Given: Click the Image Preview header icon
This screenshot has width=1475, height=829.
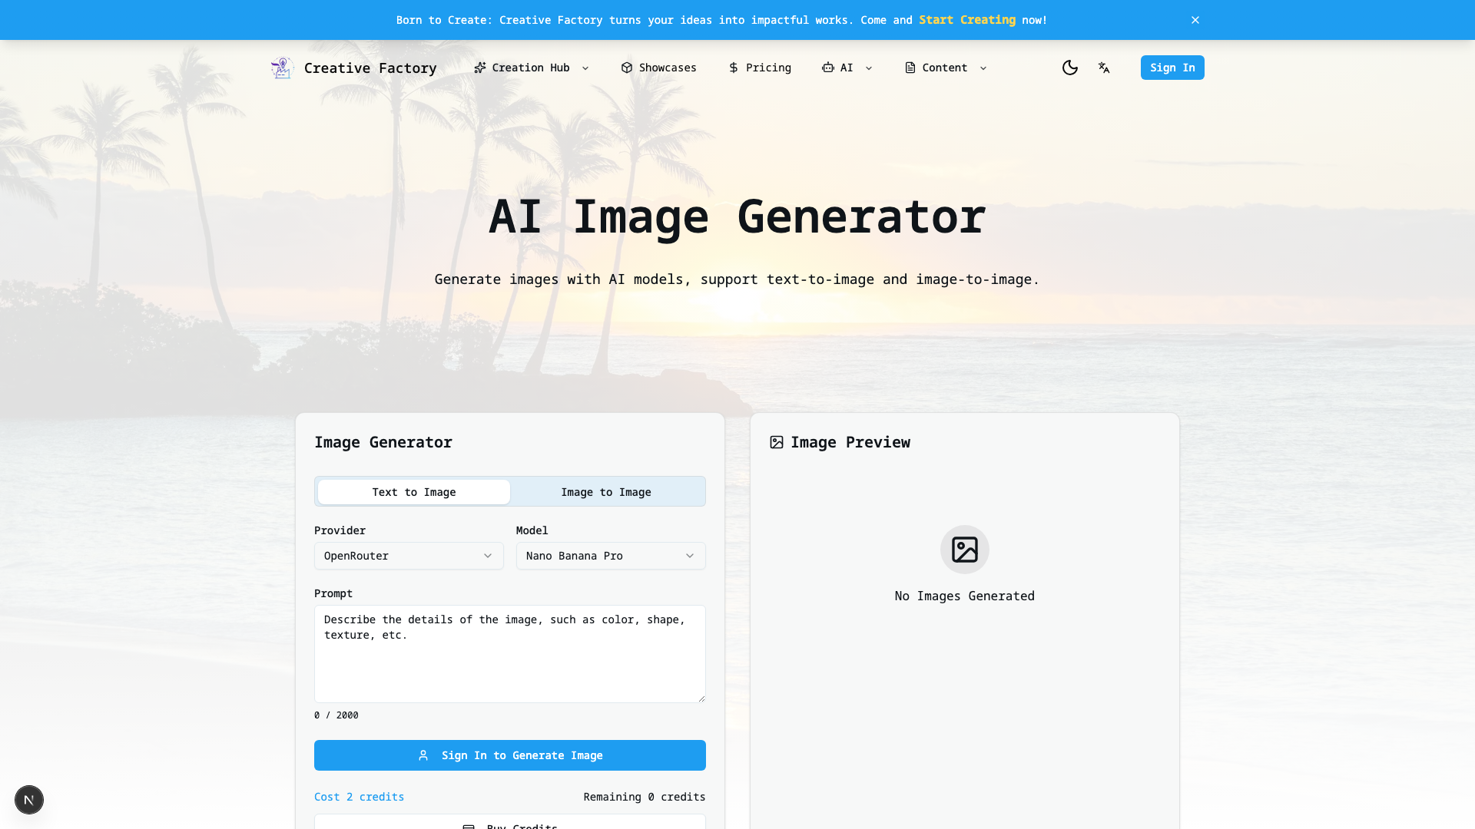Looking at the screenshot, I should pos(777,442).
